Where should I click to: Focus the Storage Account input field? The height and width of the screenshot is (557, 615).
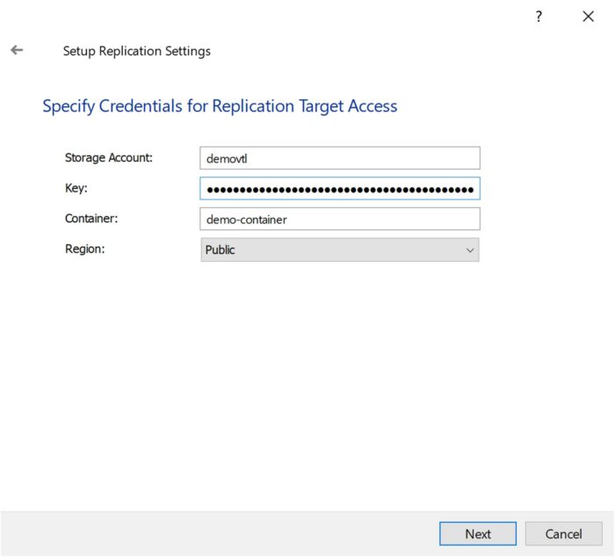point(339,158)
